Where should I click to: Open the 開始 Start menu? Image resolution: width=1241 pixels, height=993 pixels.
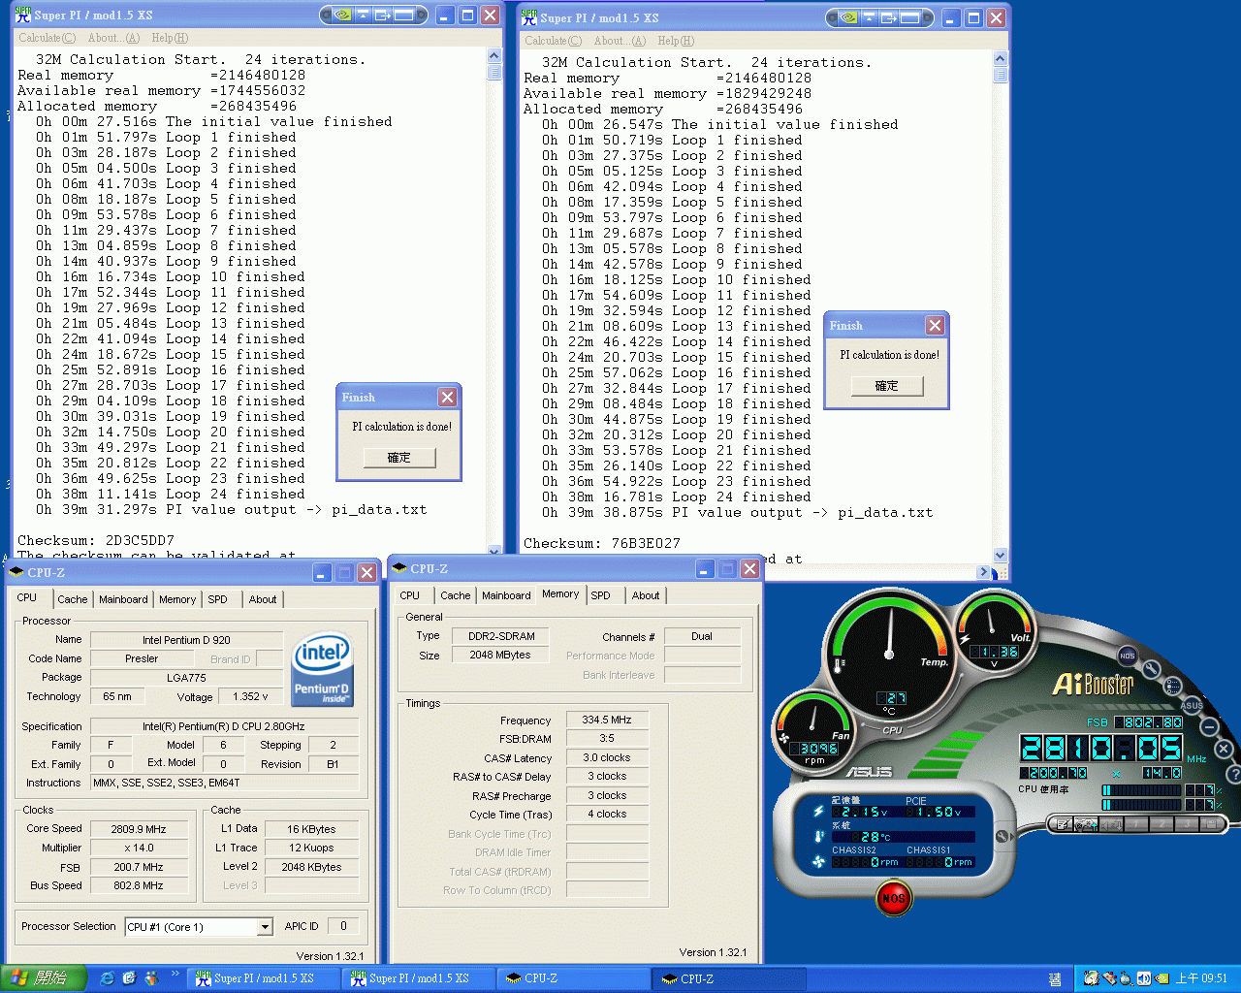43,978
